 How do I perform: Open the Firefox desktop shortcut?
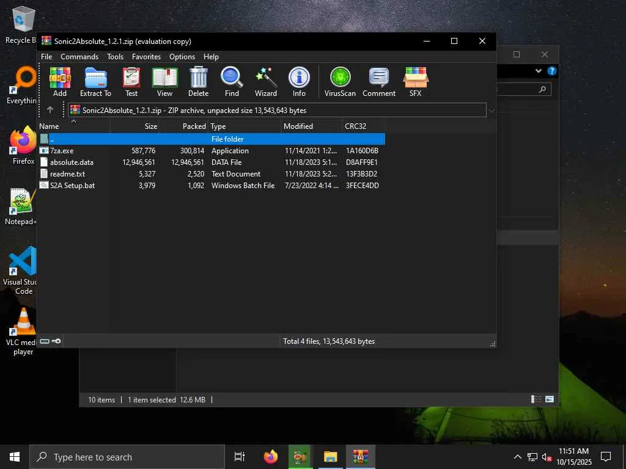pos(23,145)
